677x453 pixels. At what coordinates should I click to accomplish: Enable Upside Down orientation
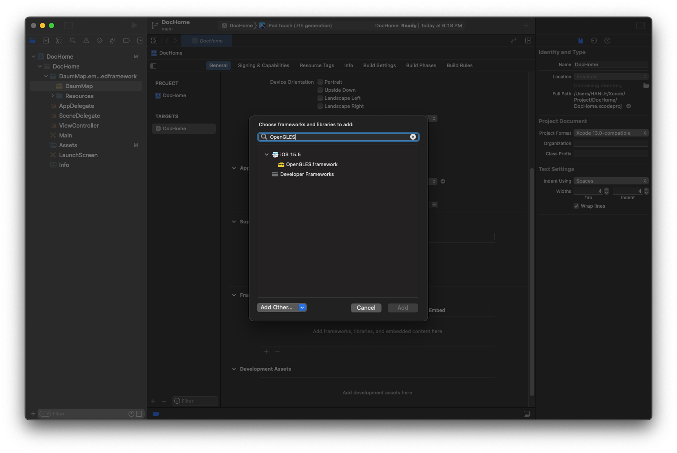tap(320, 90)
